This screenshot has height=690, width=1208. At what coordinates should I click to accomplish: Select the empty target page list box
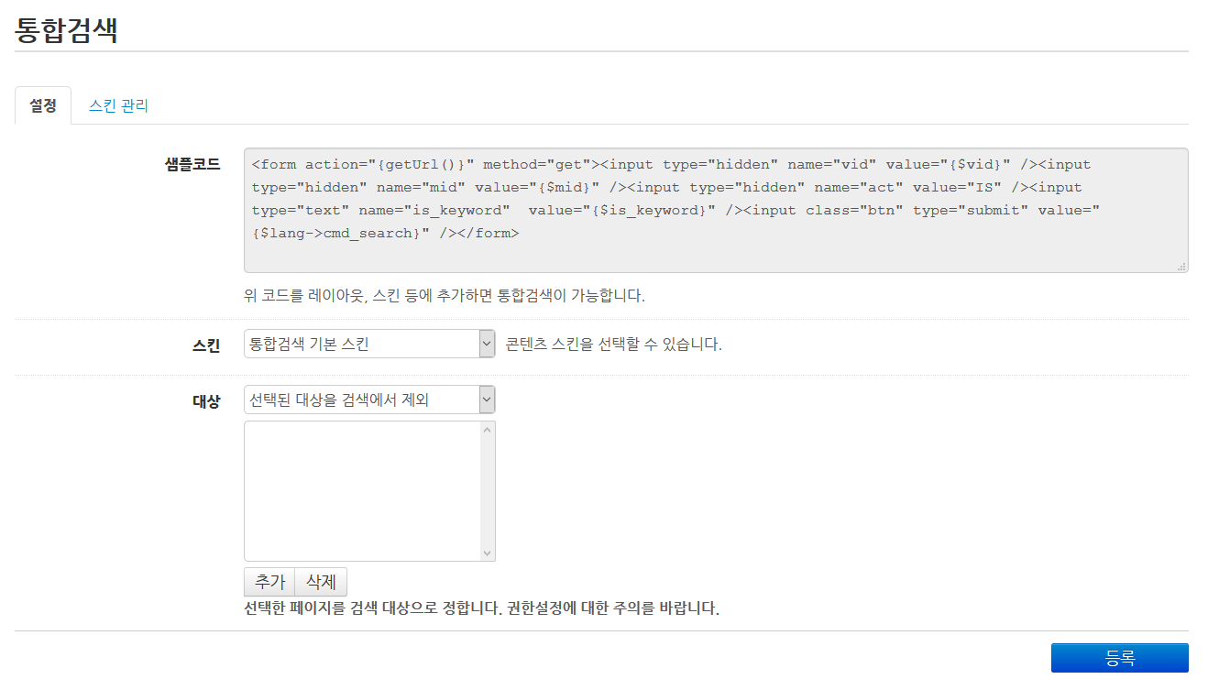(x=362, y=490)
